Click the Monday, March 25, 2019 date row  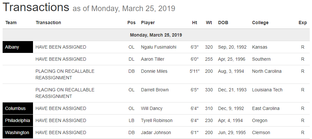pyautogui.click(x=156, y=35)
